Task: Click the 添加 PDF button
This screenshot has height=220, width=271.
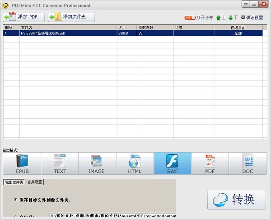Action: [23, 17]
